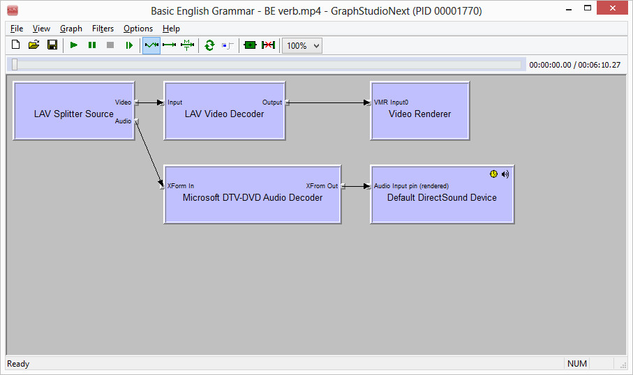Toggle intelligent connect mode icon
The width and height of the screenshot is (633, 375).
click(x=151, y=45)
